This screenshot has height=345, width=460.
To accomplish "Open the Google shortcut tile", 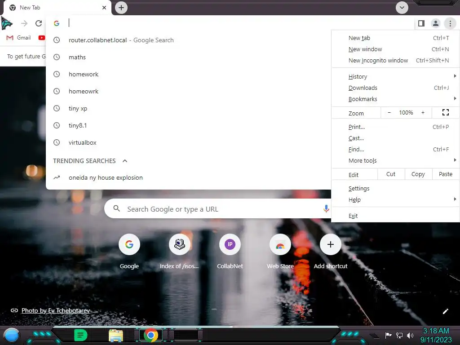I will (x=129, y=252).
